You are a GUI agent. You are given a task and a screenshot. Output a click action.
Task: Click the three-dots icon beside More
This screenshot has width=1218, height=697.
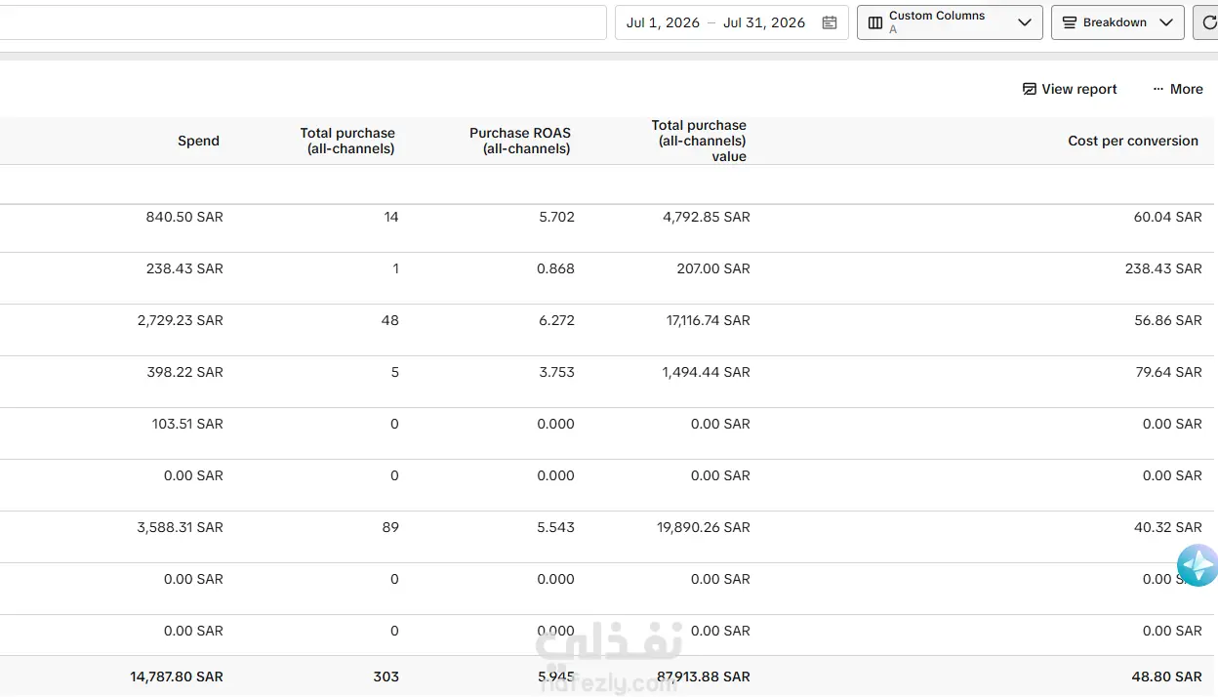[1158, 89]
